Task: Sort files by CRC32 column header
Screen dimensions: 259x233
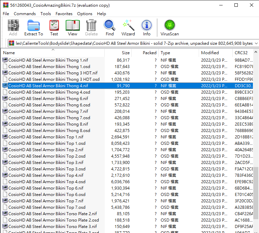Action: pos(242,53)
